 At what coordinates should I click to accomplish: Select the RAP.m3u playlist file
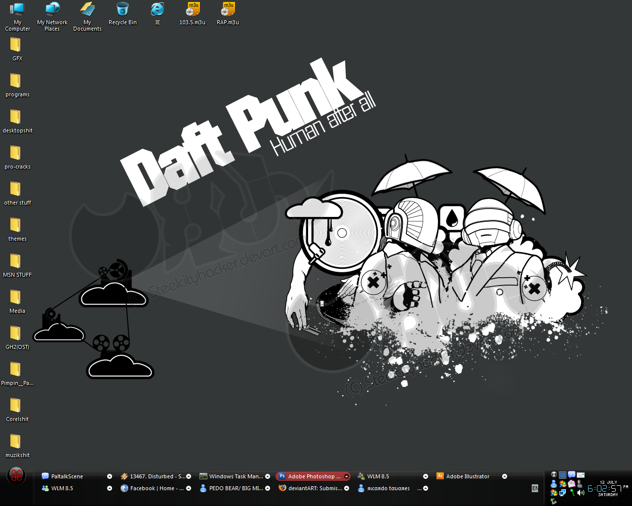point(228,14)
